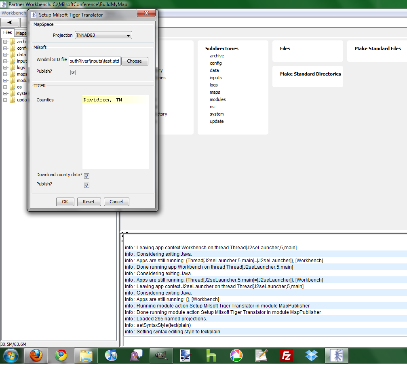Open Pidgin messenger taskbar icon
This screenshot has height=381, width=407.
click(x=136, y=355)
